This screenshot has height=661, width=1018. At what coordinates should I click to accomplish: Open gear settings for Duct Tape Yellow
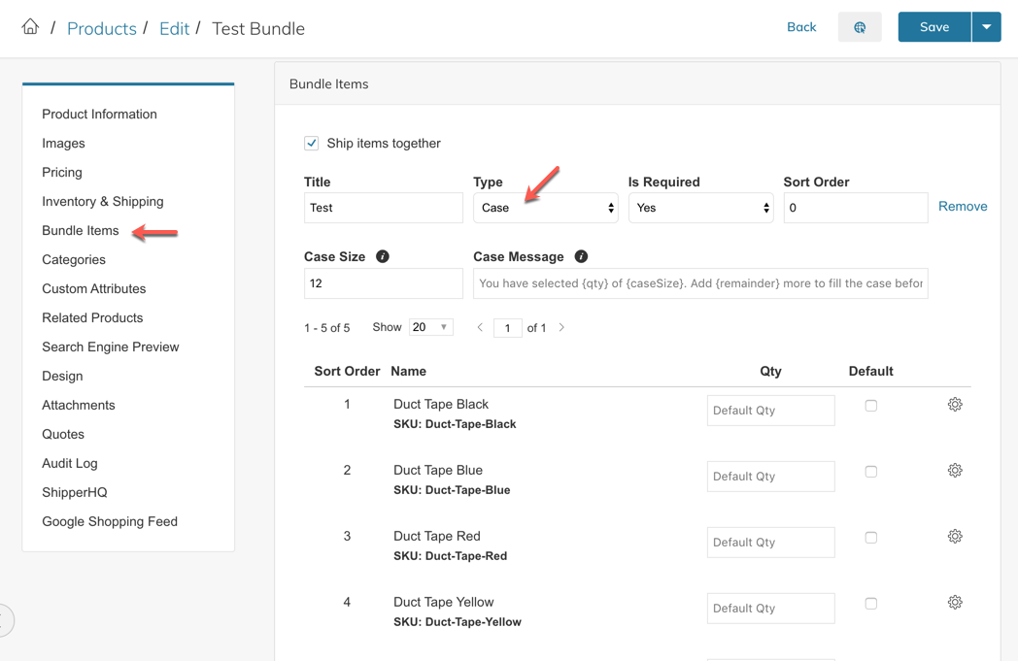954,602
